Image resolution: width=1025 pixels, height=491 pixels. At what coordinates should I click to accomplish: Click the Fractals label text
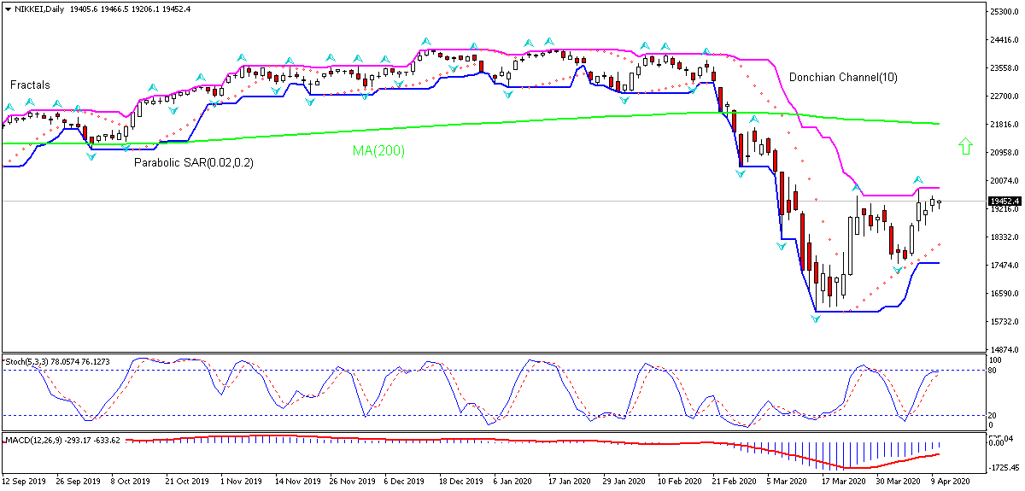[30, 85]
